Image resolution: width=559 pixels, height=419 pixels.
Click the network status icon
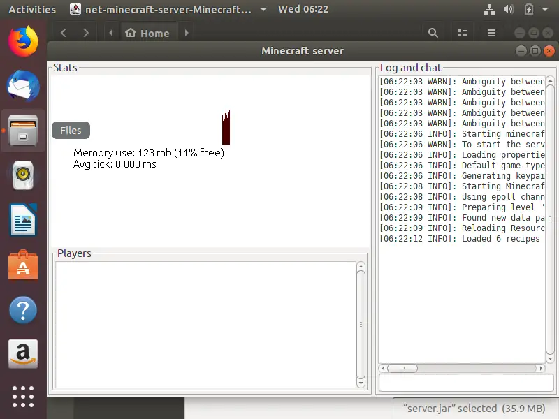click(489, 9)
